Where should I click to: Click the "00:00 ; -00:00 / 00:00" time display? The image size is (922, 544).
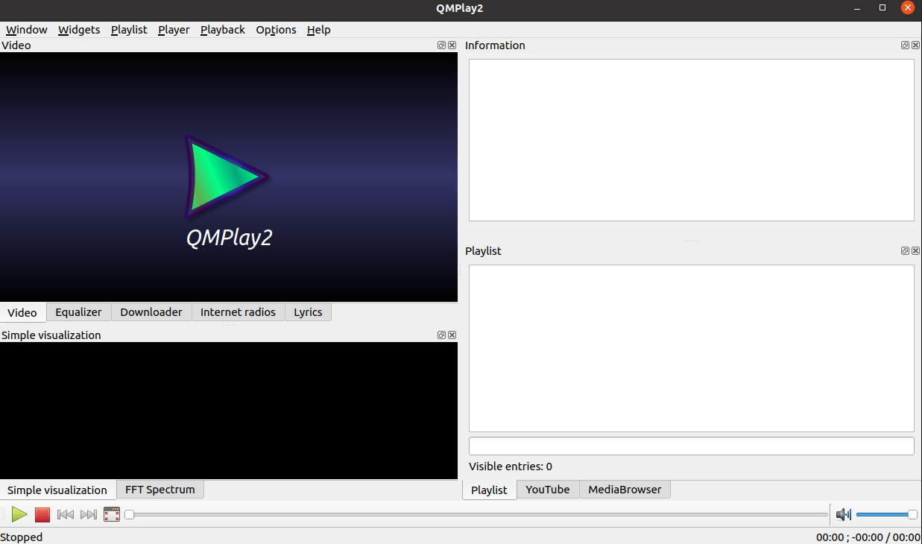click(x=868, y=537)
